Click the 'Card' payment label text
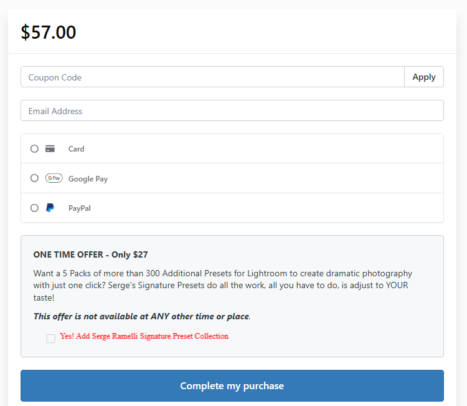 coord(76,149)
